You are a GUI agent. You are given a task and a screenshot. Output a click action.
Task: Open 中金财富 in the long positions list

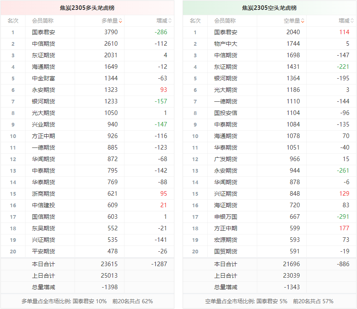[x=43, y=78]
